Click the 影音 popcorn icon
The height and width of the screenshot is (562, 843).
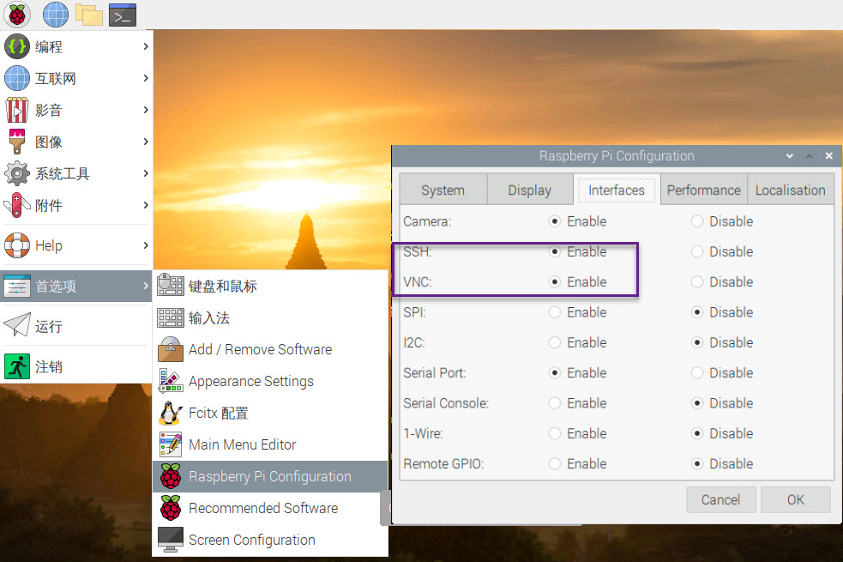[16, 110]
